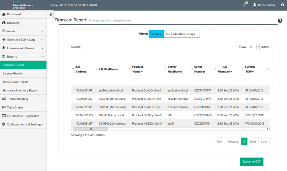The image size is (287, 171).
Task: Click hostname SIM-ILO.bitcon.local
Action: tap(111, 115)
